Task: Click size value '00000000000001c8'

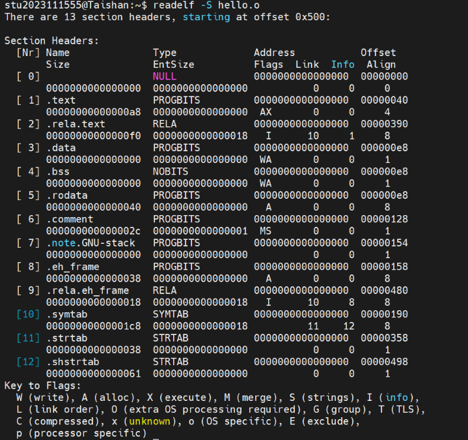Action: tap(94, 326)
